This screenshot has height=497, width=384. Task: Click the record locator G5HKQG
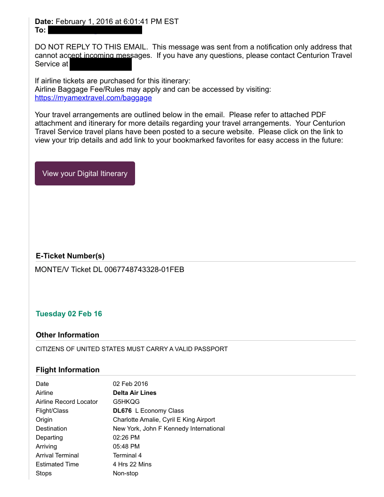[126, 401]
